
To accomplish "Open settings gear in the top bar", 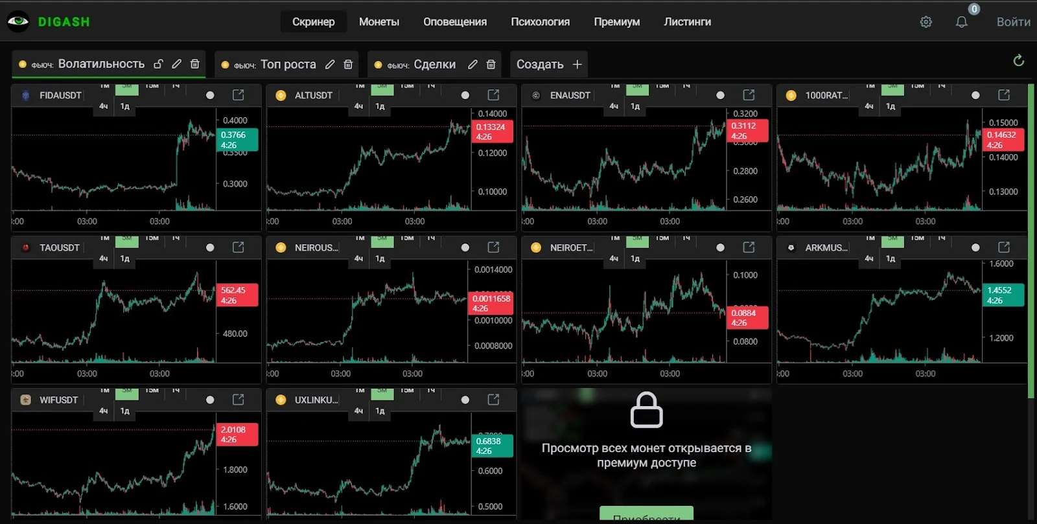I will [x=926, y=22].
